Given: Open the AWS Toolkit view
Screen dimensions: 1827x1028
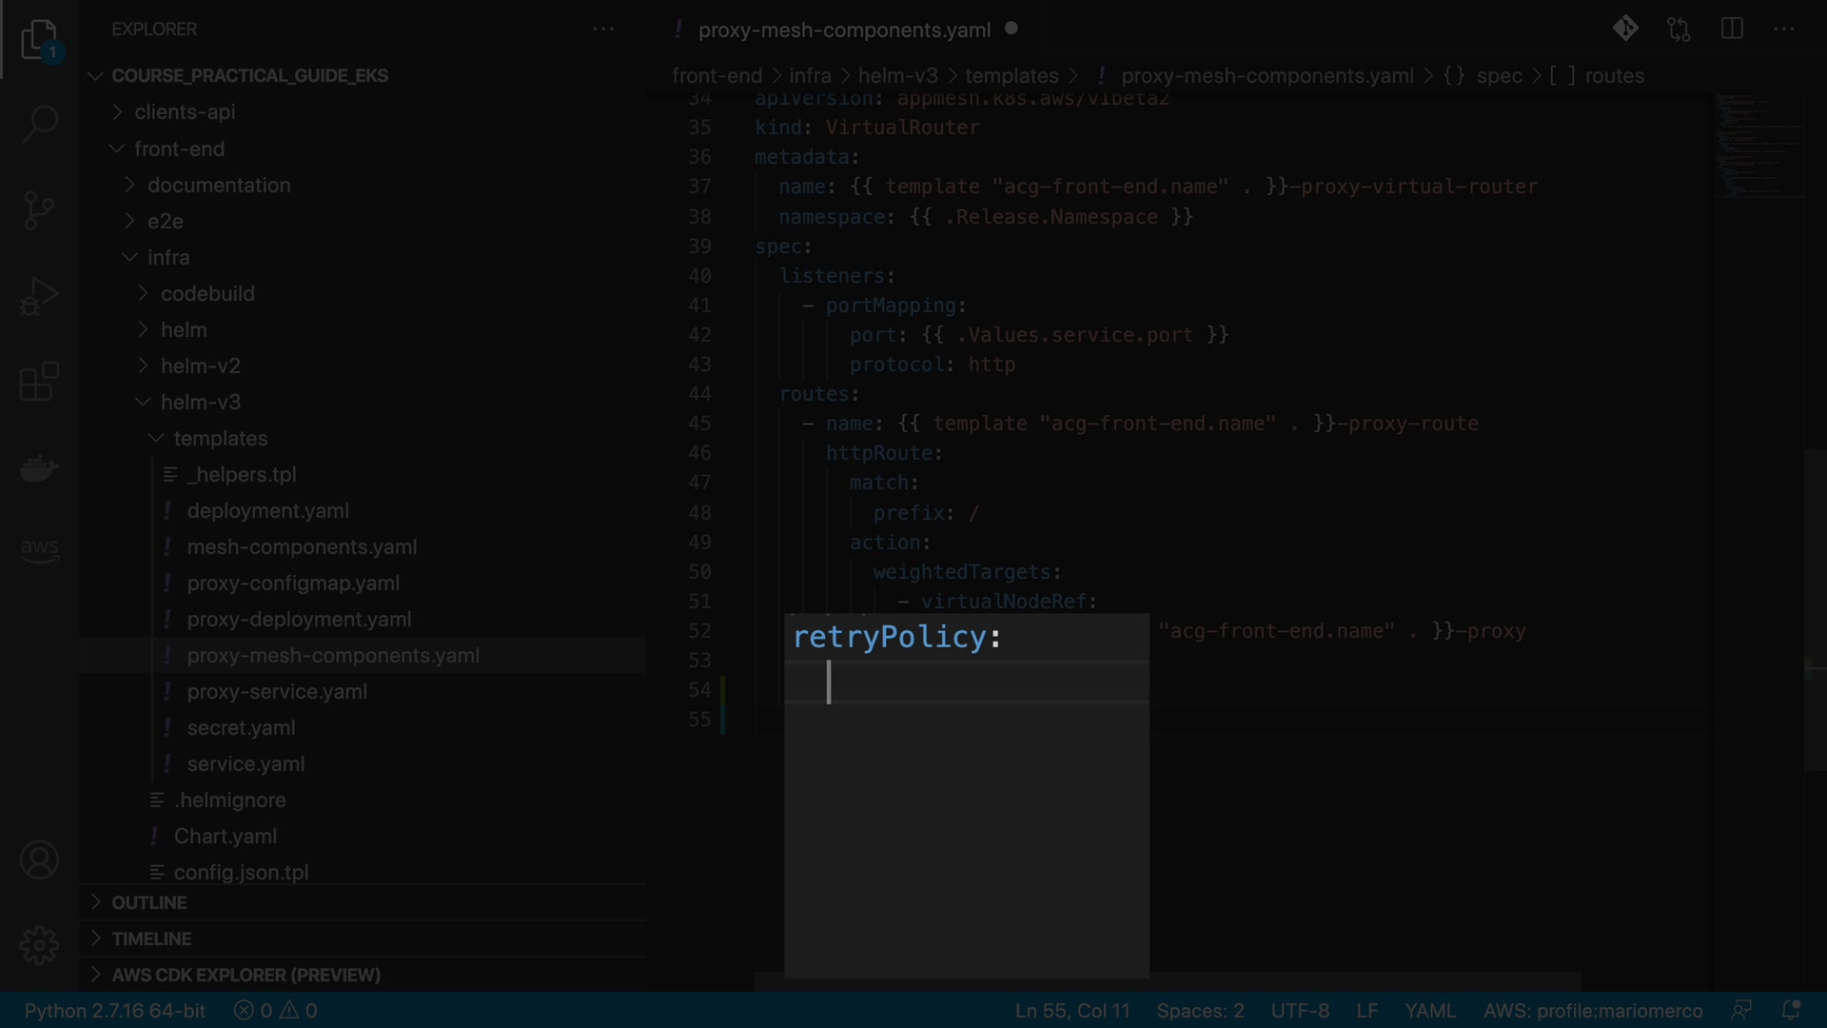Looking at the screenshot, I should tap(39, 549).
